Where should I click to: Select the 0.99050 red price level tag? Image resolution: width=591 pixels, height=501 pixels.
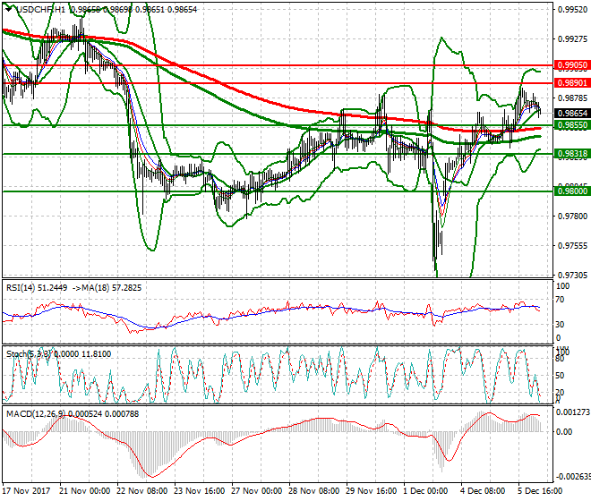(x=570, y=65)
